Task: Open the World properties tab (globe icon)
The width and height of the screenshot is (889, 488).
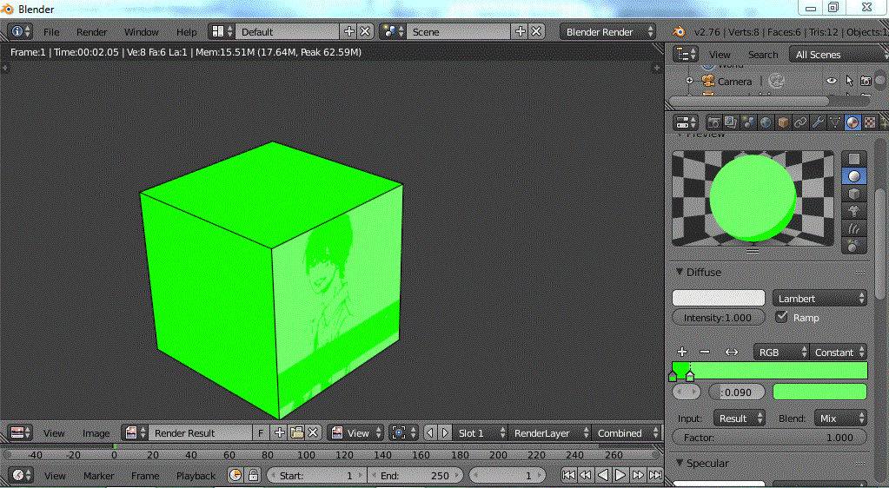Action: pos(766,122)
